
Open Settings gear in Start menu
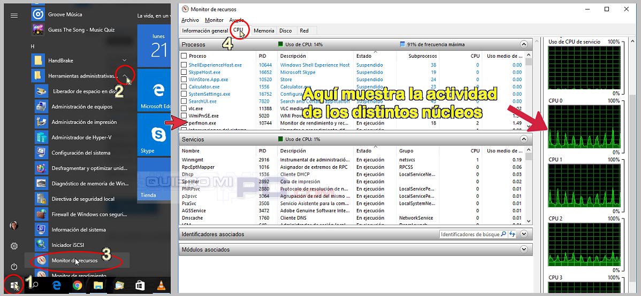[x=14, y=246]
